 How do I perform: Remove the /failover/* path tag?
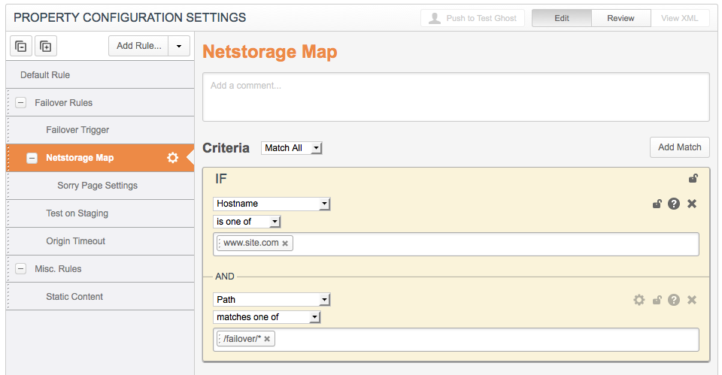coord(266,340)
